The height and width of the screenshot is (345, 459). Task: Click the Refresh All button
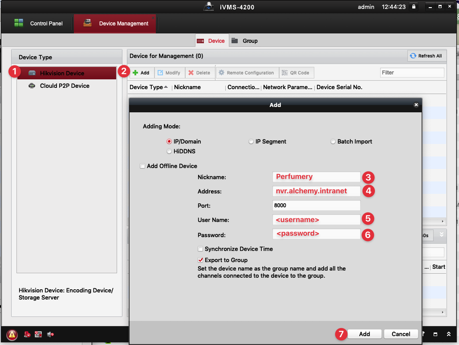coord(427,56)
